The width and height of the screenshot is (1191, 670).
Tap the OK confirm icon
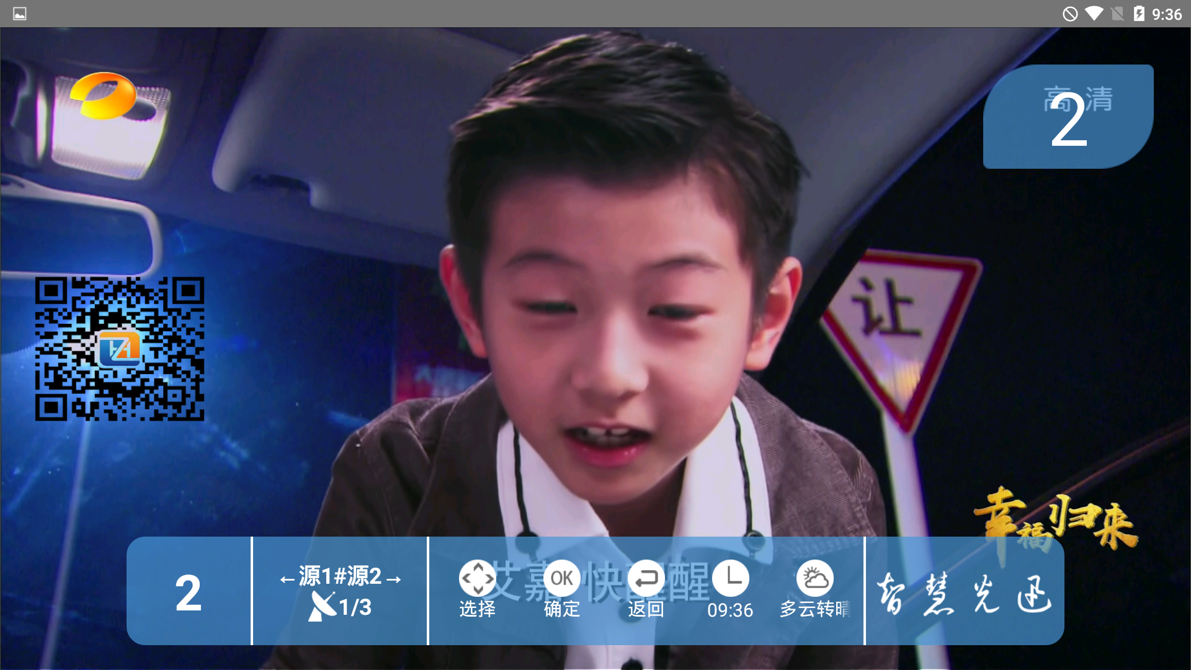pos(561,578)
